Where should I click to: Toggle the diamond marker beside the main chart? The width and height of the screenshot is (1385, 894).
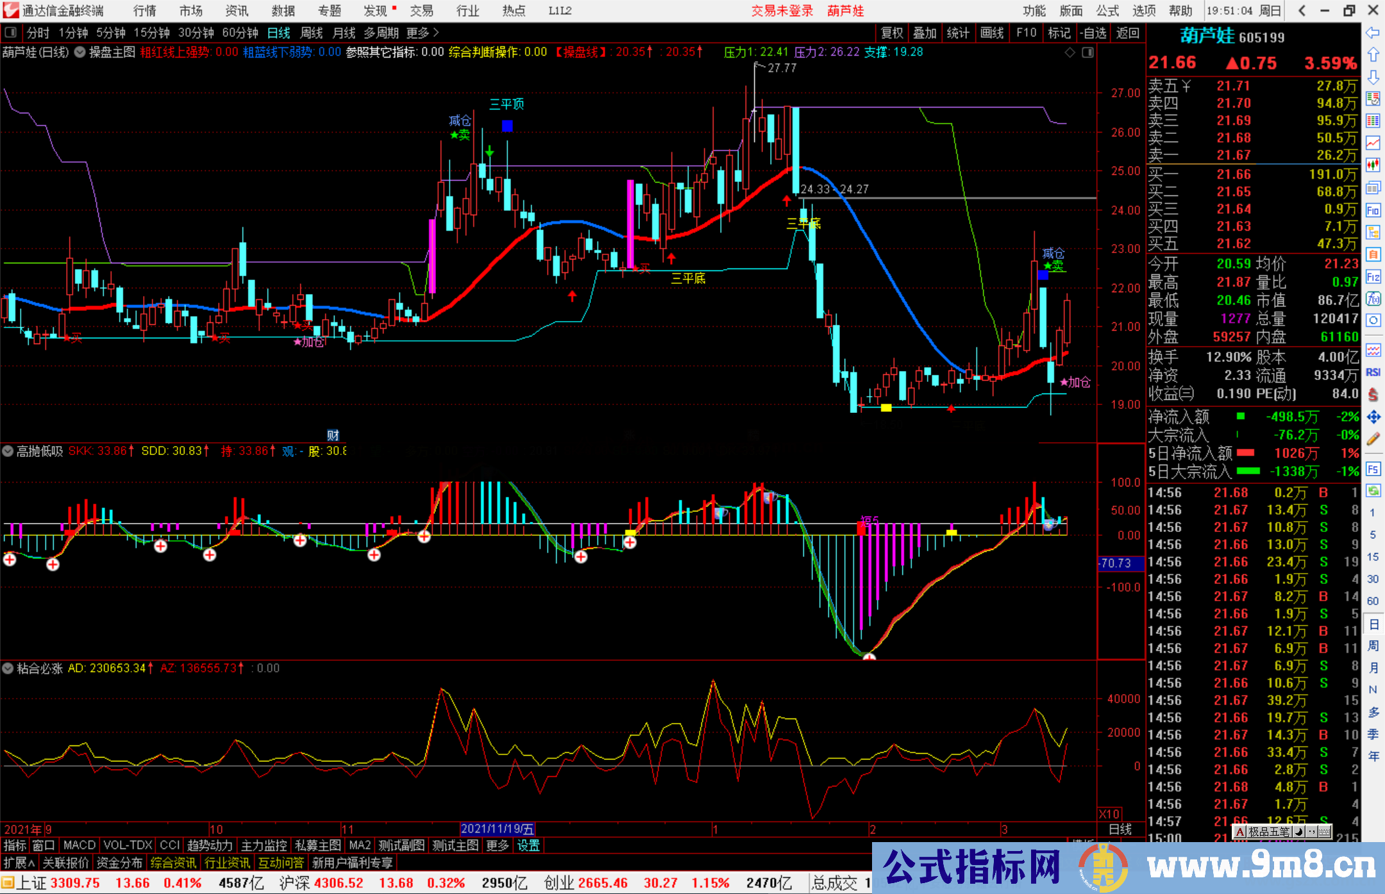pyautogui.click(x=1069, y=54)
